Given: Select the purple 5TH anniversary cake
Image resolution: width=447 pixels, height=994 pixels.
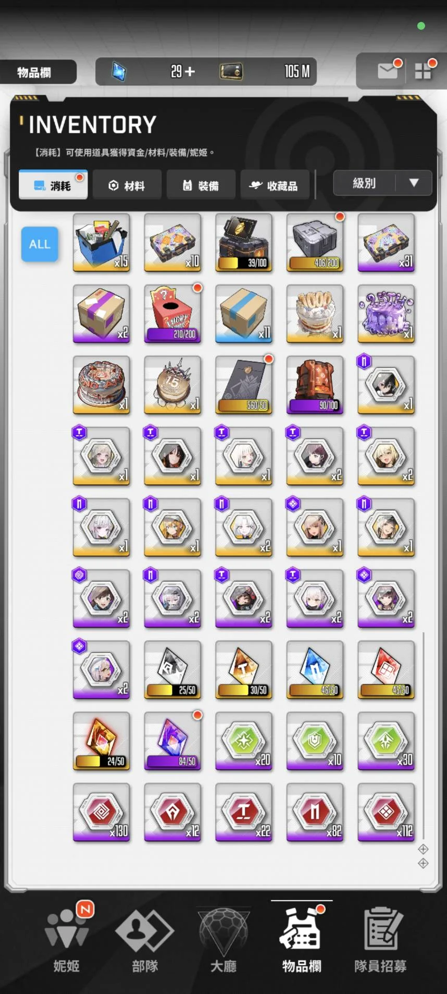Looking at the screenshot, I should point(387,313).
